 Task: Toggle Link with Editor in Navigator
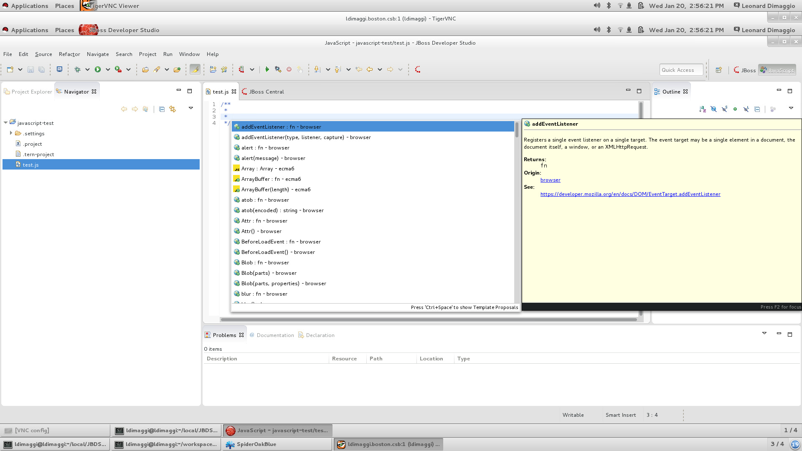pos(173,109)
